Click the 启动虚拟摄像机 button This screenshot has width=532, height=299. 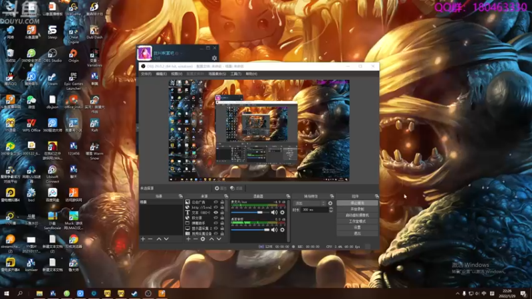[x=357, y=215]
